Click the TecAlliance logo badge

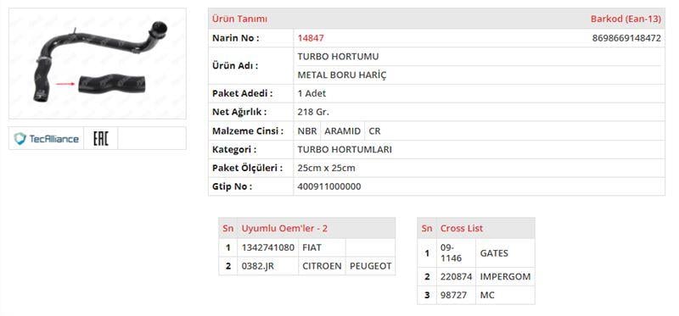coord(46,139)
